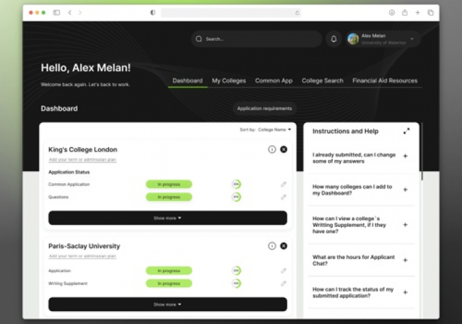Click the 'Application Status' label

tap(69, 172)
